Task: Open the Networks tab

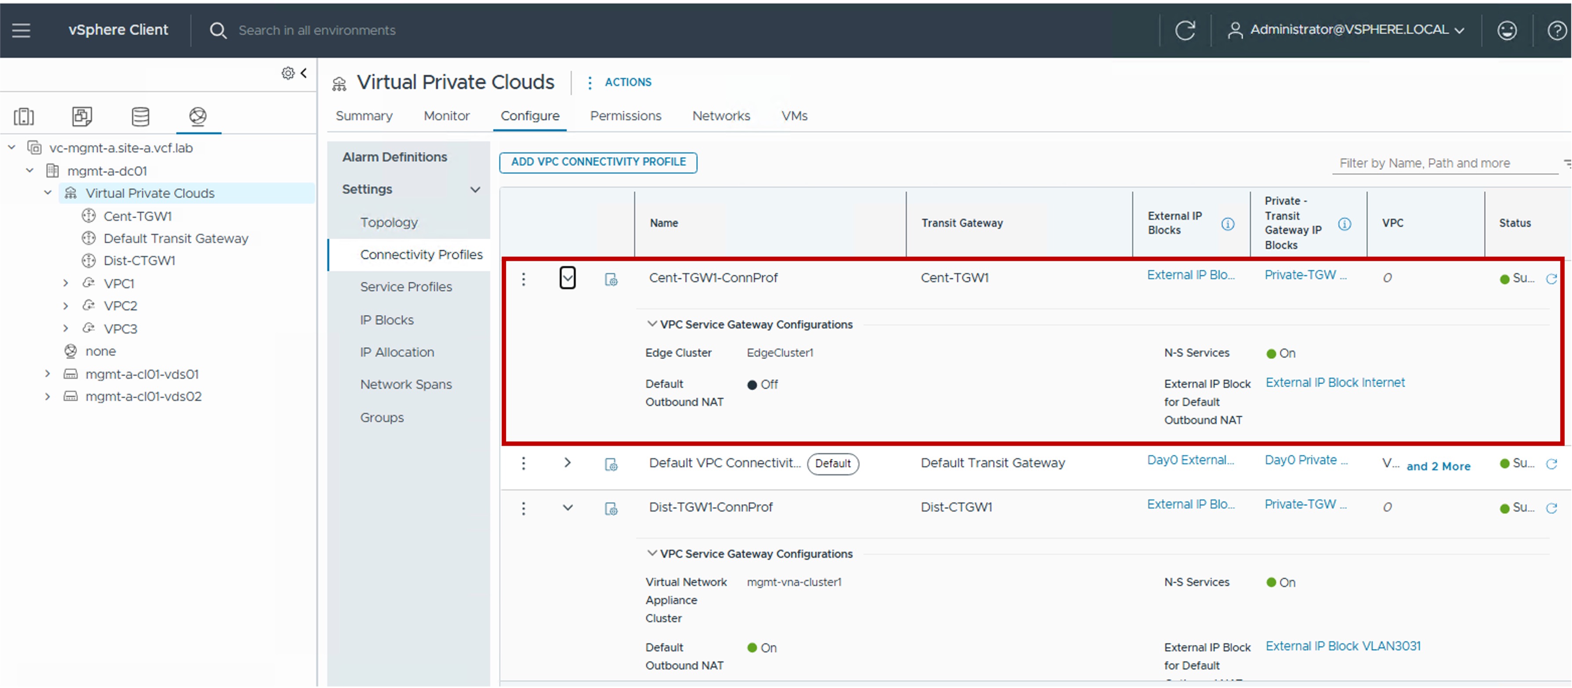Action: [x=721, y=116]
